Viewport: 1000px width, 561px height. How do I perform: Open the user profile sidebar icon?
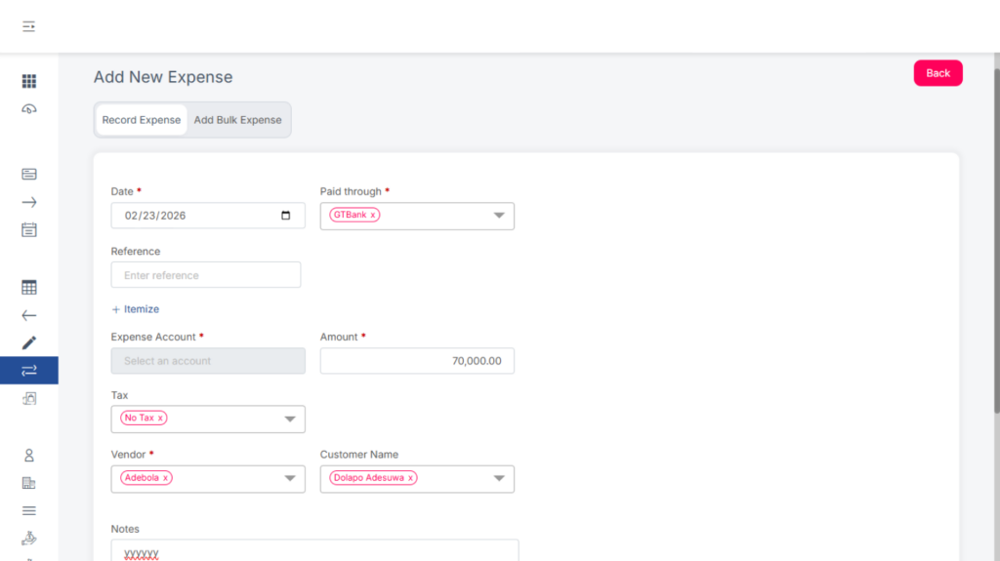pyautogui.click(x=29, y=455)
